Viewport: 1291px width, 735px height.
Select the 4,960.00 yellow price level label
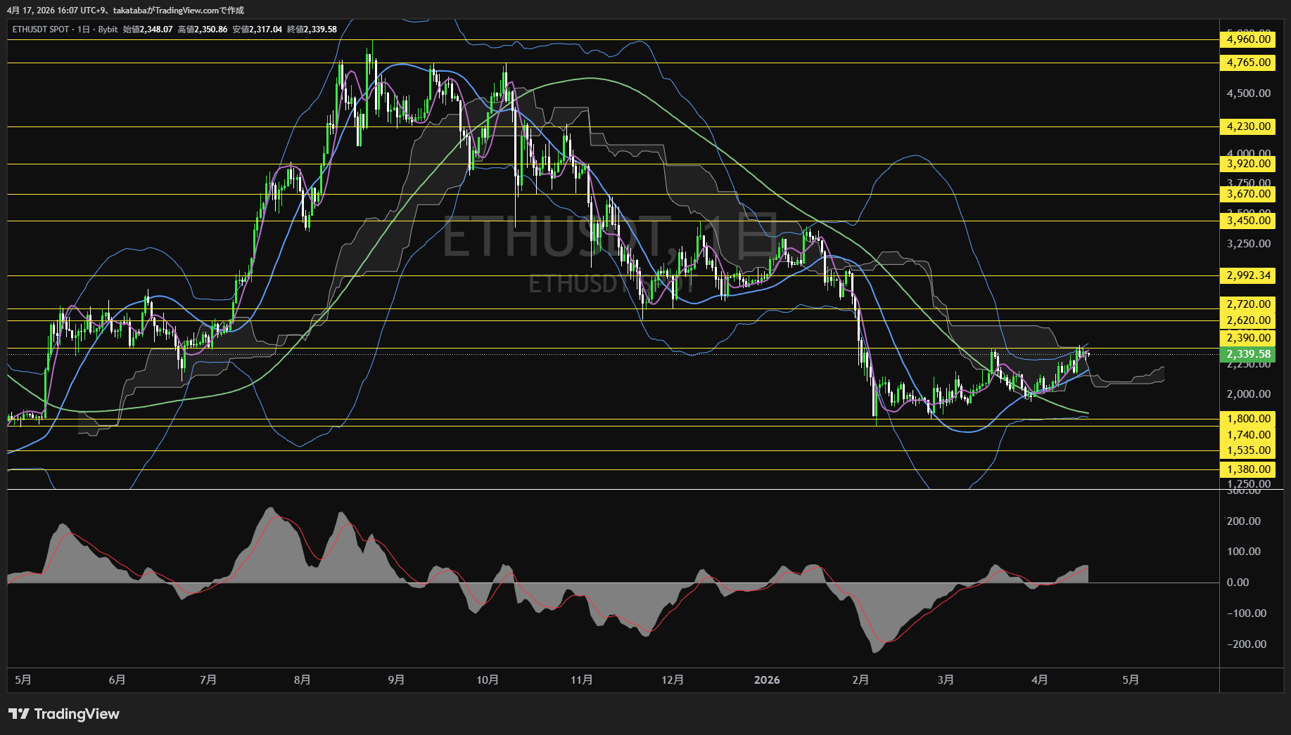pos(1248,39)
